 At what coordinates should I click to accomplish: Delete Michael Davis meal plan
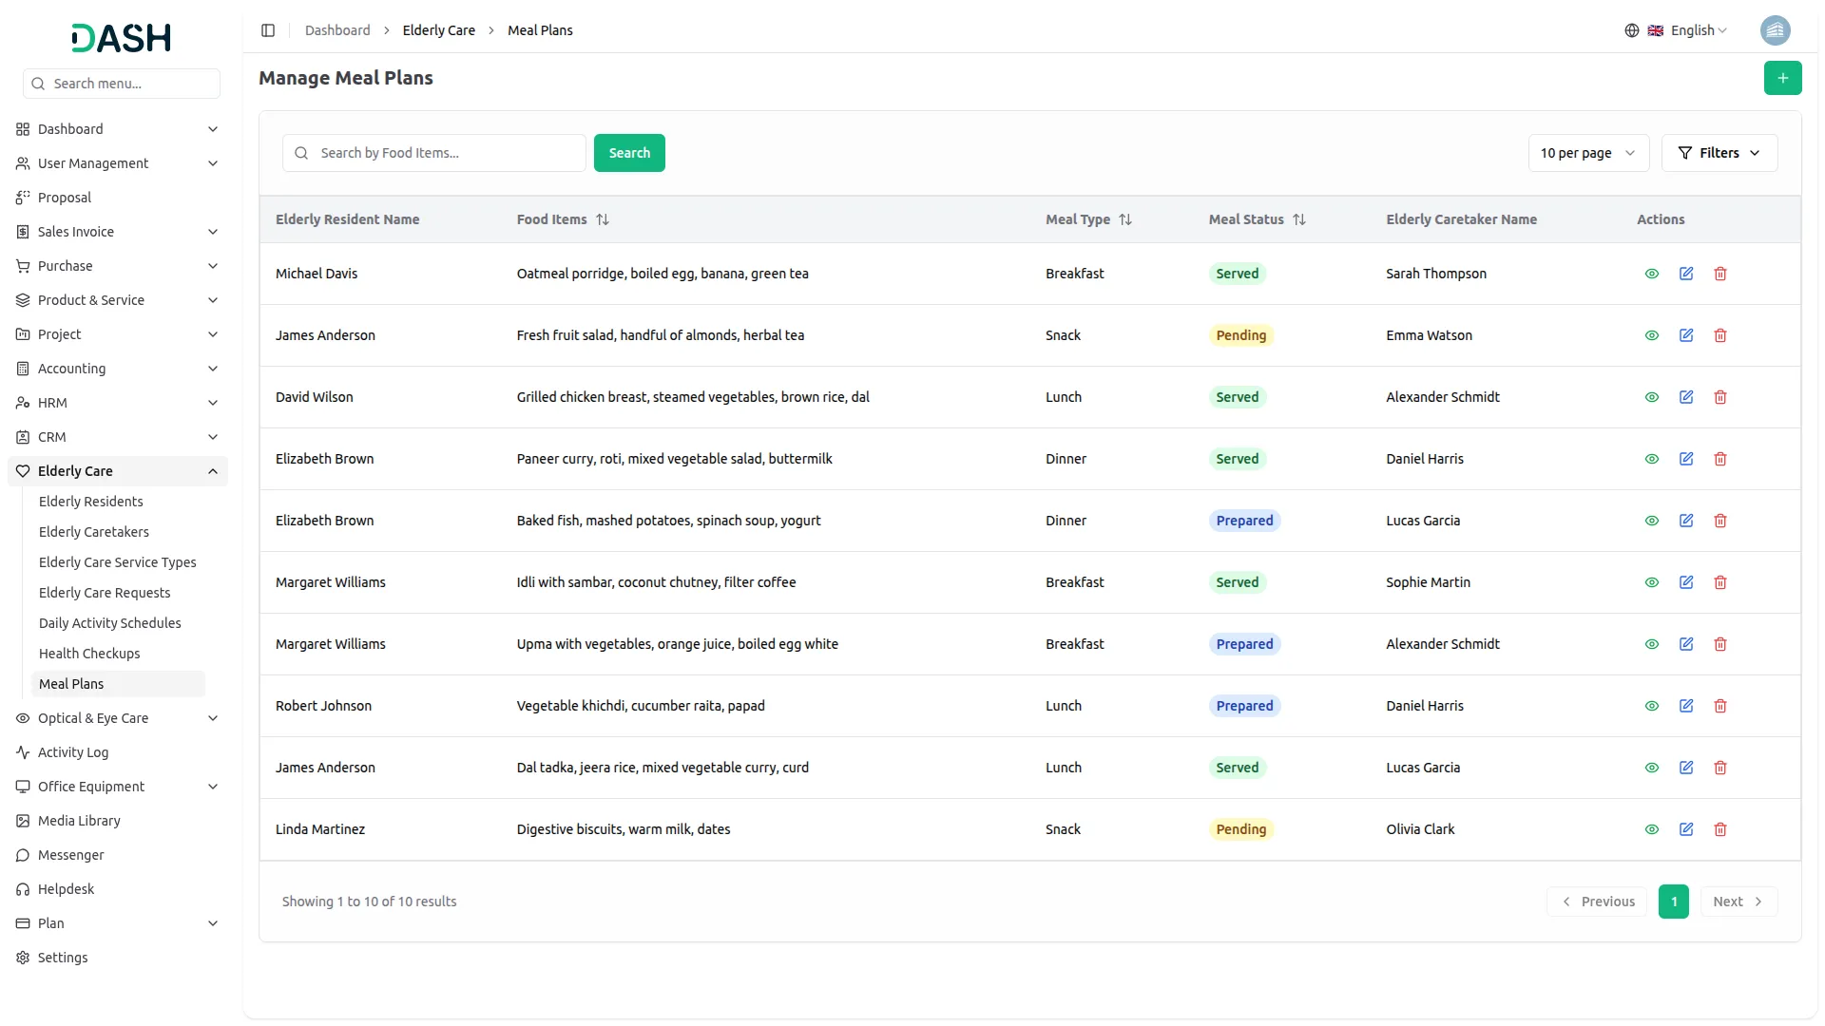1719,274
